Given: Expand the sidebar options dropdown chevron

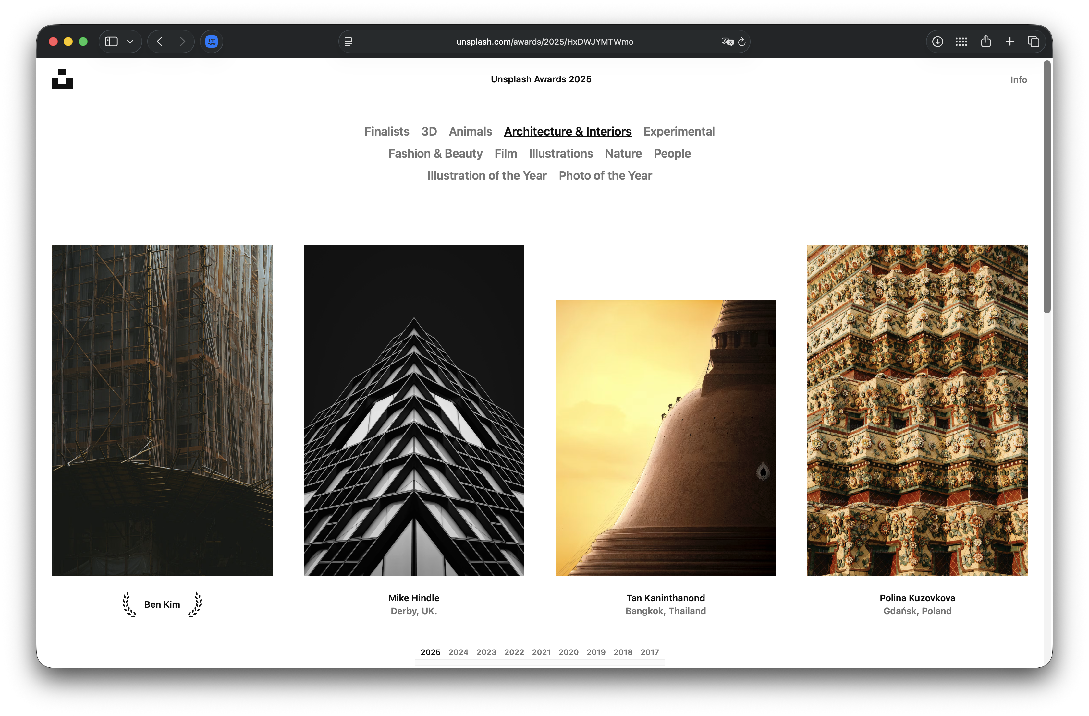Looking at the screenshot, I should 130,42.
